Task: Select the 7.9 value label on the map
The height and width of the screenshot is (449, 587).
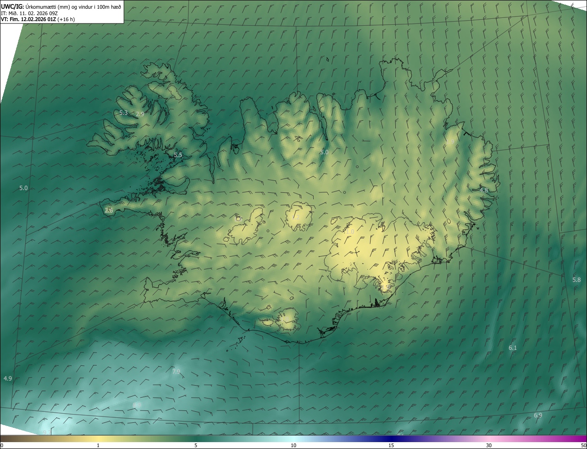Action: (x=176, y=371)
